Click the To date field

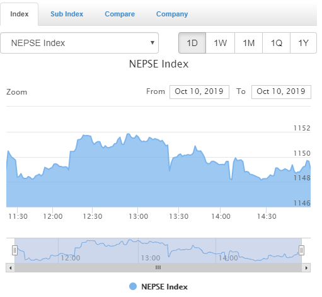coord(281,92)
